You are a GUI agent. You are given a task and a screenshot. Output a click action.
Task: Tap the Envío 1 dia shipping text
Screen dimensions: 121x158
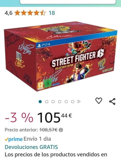pyautogui.click(x=37, y=139)
